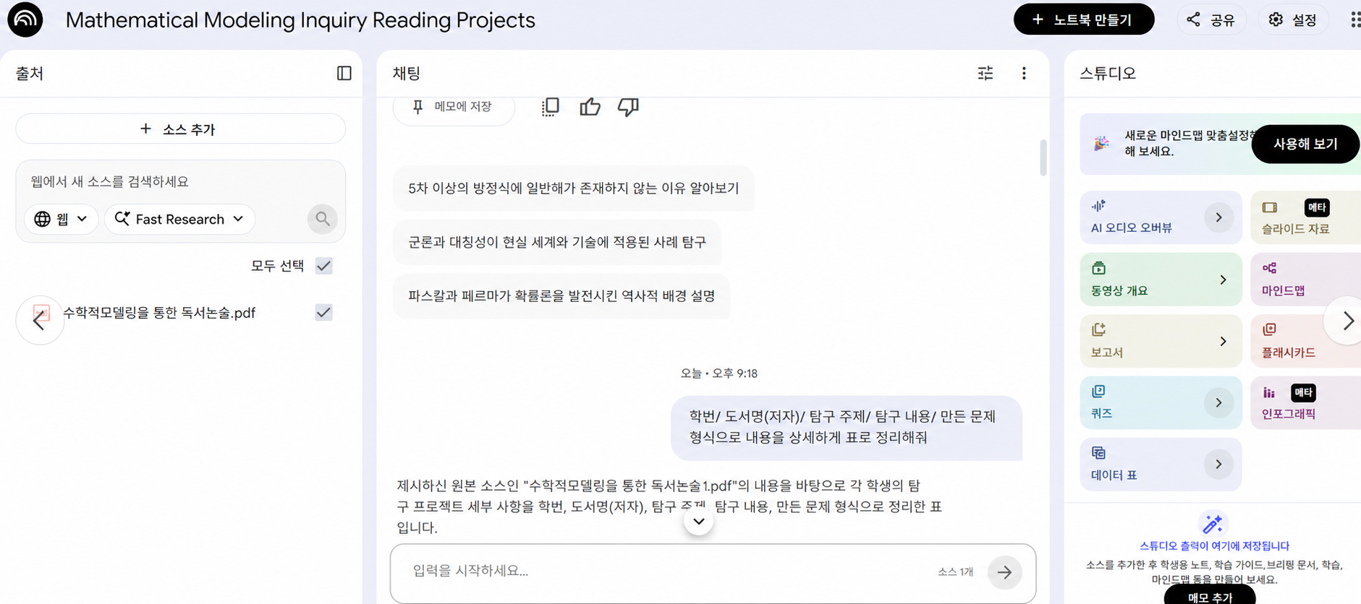The height and width of the screenshot is (604, 1361).
Task: Click 메모에 저장 button
Action: tap(453, 107)
